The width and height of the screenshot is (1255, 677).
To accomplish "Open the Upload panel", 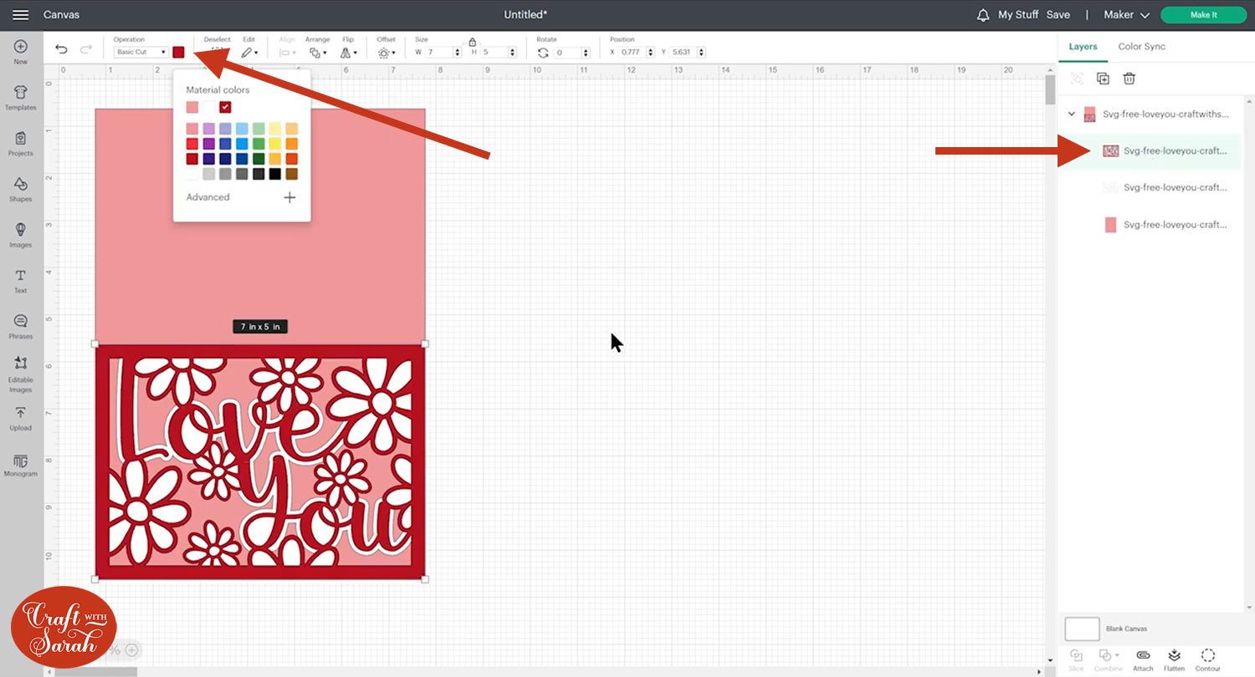I will pos(21,418).
